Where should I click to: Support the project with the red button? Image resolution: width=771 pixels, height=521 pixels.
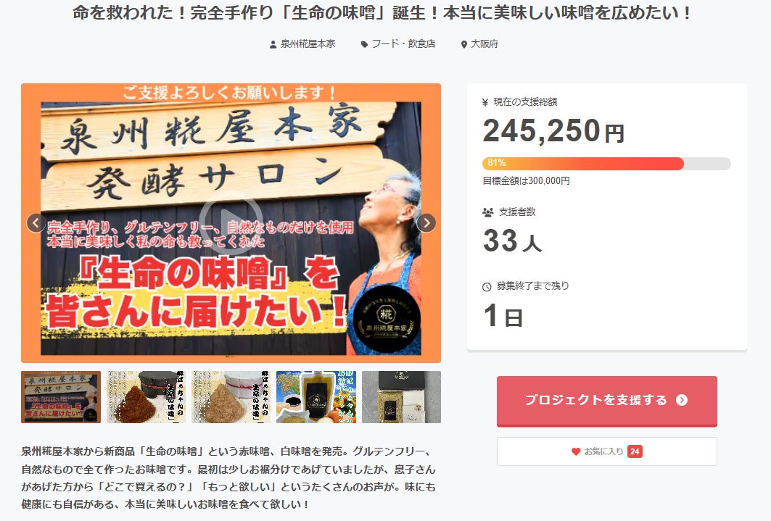(x=607, y=401)
